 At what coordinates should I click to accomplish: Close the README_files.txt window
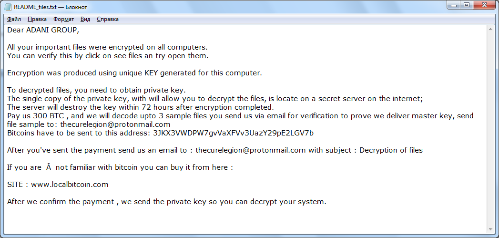484,6
